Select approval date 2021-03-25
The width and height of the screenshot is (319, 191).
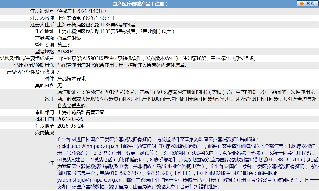tap(70, 119)
